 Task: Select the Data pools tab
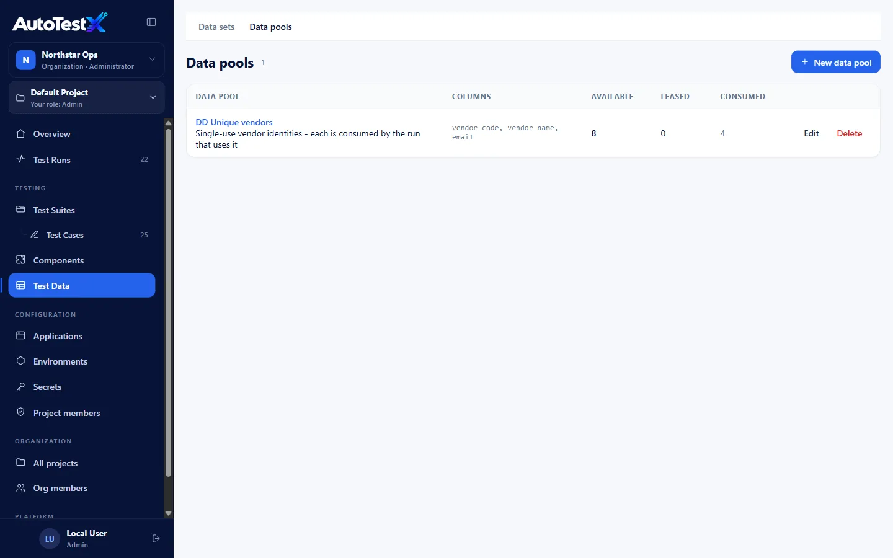coord(270,27)
